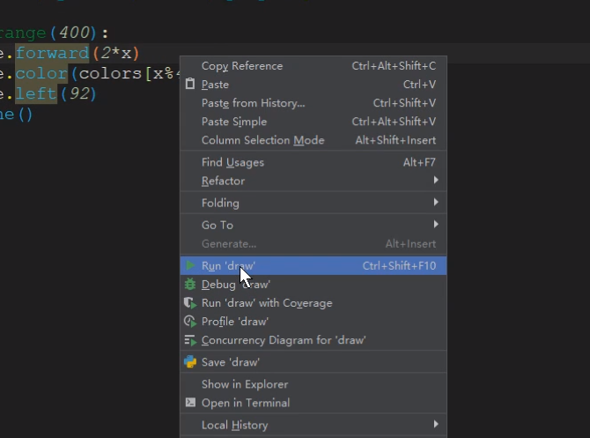590x438 pixels.
Task: Click the Open in Terminal icon
Action: [x=189, y=403]
